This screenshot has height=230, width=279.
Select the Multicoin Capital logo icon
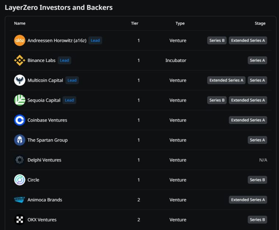point(20,80)
